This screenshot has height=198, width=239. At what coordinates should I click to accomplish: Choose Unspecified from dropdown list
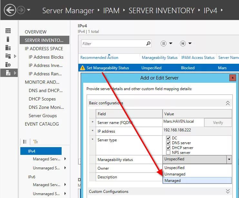pyautogui.click(x=197, y=167)
